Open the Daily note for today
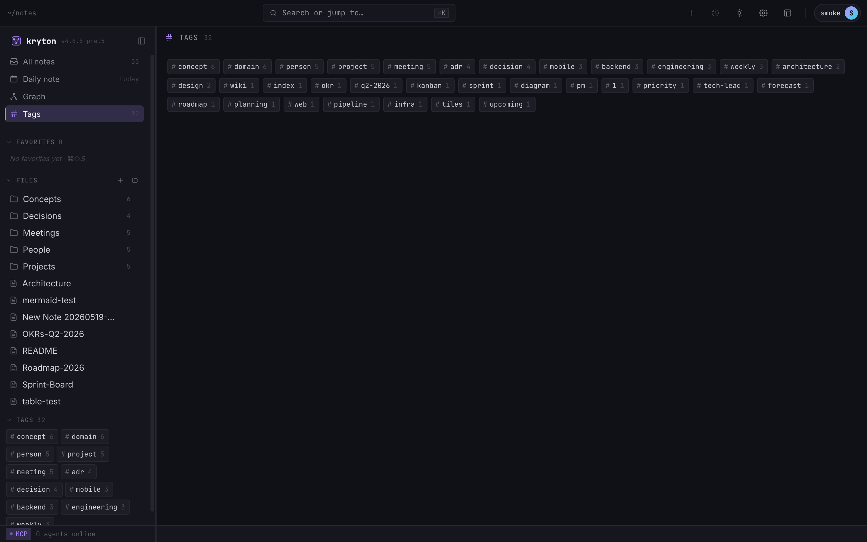Screen dimensions: 867x542 75,79
